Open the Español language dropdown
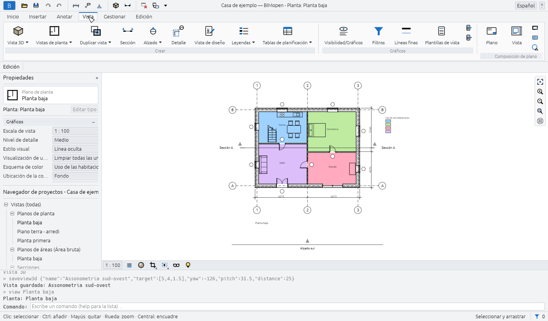Image resolution: width=548 pixels, height=321 pixels. tap(526, 5)
